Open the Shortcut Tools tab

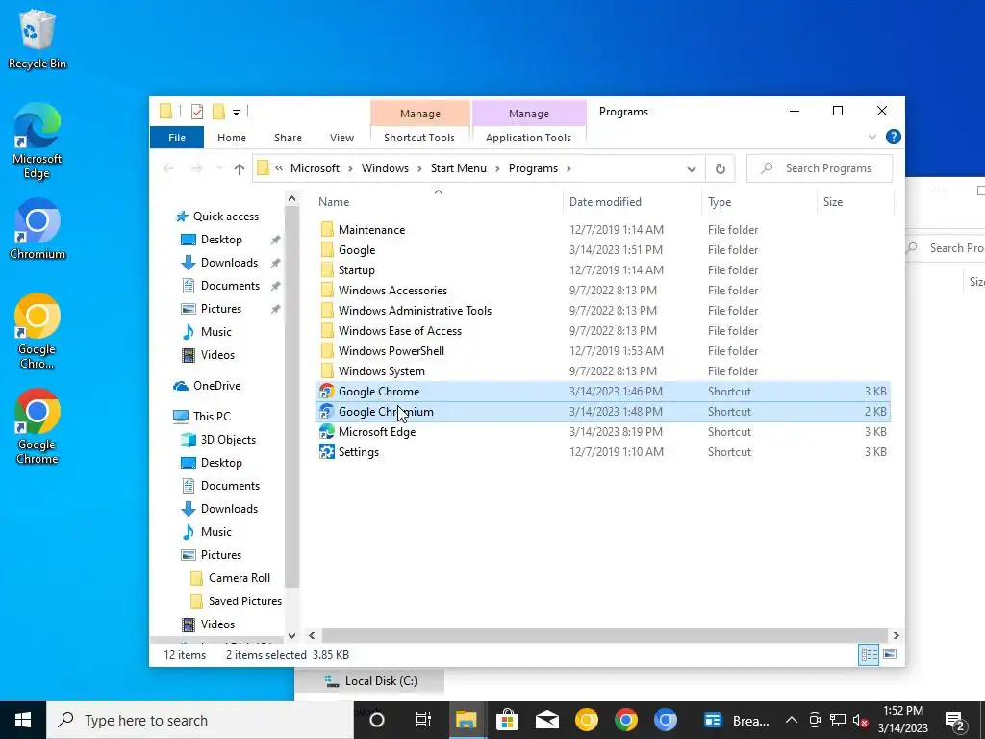(x=419, y=138)
